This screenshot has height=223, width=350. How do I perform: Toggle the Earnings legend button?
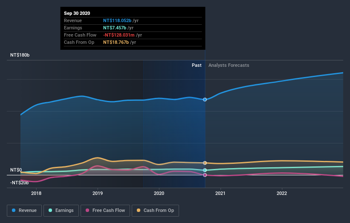click(61, 211)
